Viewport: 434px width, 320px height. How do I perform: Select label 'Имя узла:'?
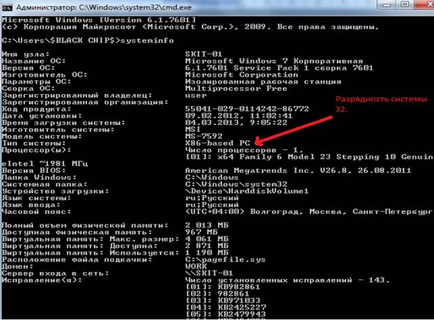[26, 54]
